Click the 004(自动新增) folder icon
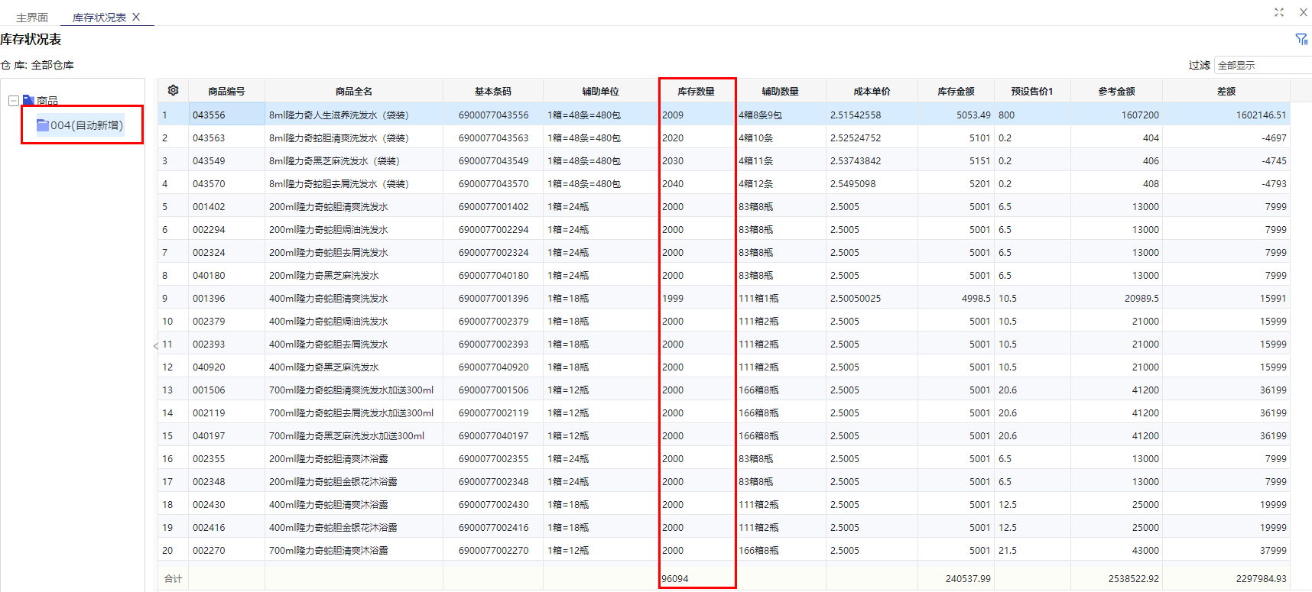This screenshot has height=592, width=1312. point(43,125)
